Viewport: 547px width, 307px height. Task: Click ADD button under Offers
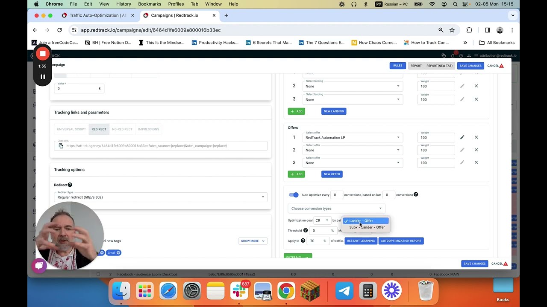click(x=296, y=174)
